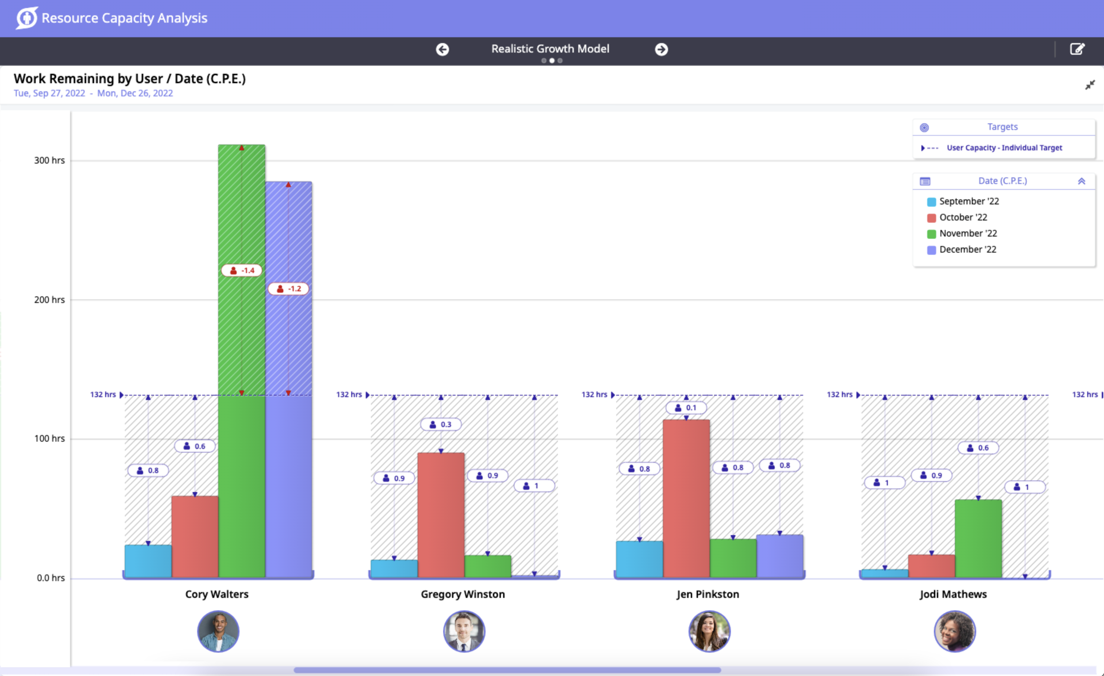Click the chart expand arrows icon

click(x=1090, y=85)
